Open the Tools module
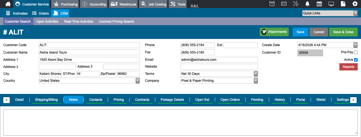 point(178,4)
